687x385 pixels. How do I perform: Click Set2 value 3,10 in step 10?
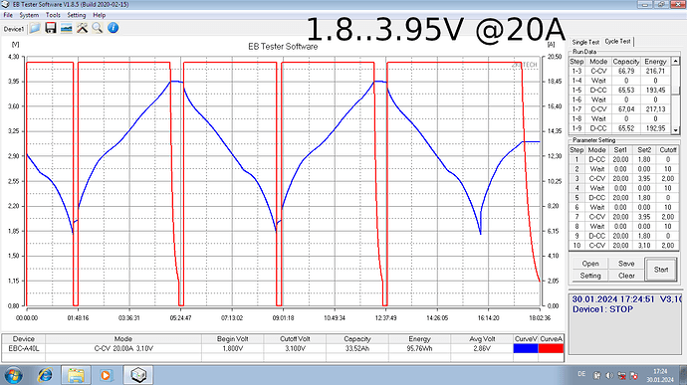point(644,246)
